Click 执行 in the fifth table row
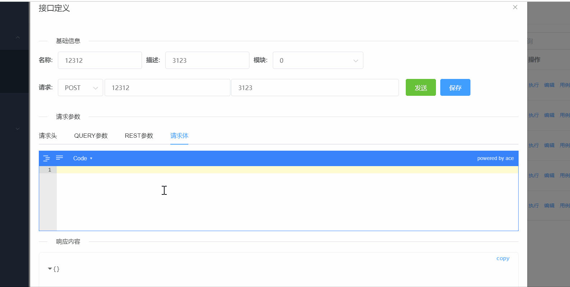 tap(534, 206)
